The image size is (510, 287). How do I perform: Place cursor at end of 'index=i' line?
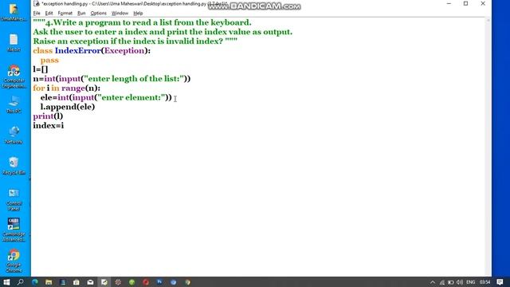click(x=64, y=126)
